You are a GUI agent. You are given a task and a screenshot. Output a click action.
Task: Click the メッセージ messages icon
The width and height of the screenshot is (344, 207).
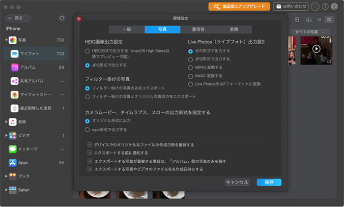coord(12,149)
